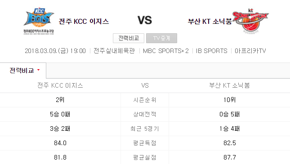Click the 전주 KCC 이지스 table column header
Screen dimensions: 290x164
60,85
